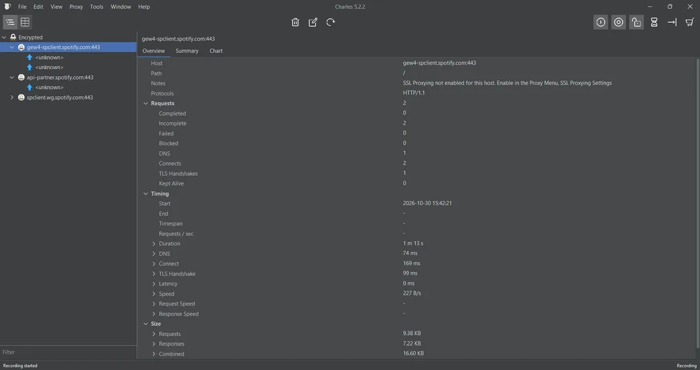This screenshot has height=370, width=700.
Task: Click the 'Incomplete' row label
Action: pos(173,124)
